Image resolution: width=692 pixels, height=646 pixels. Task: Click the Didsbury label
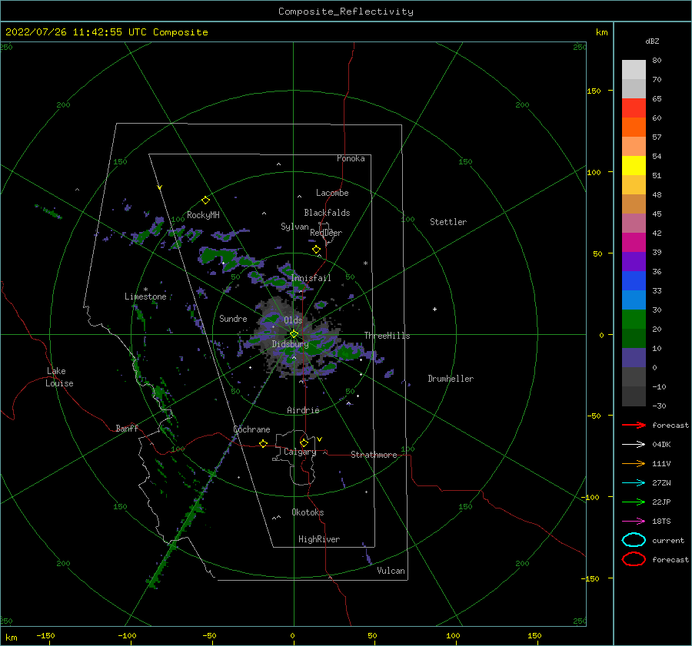point(290,344)
